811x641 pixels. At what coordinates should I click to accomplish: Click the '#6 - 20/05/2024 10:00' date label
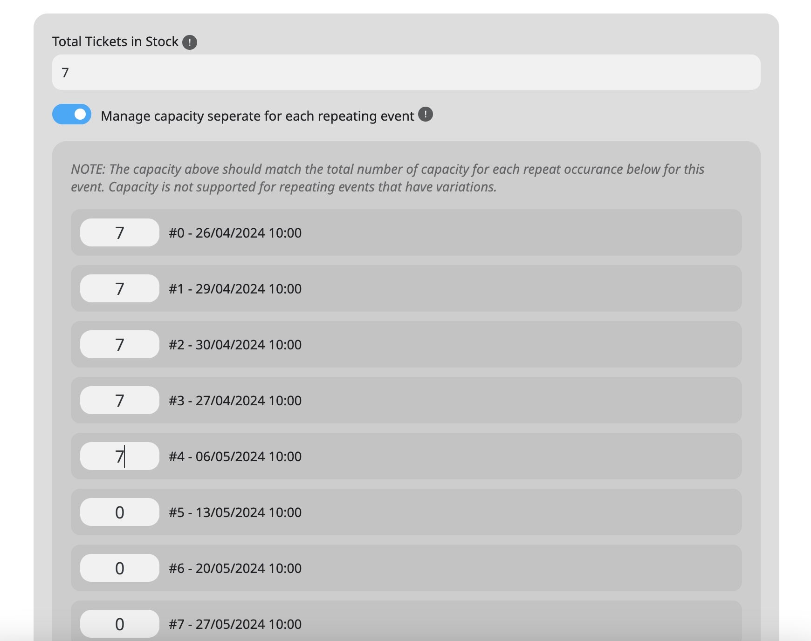(x=235, y=568)
